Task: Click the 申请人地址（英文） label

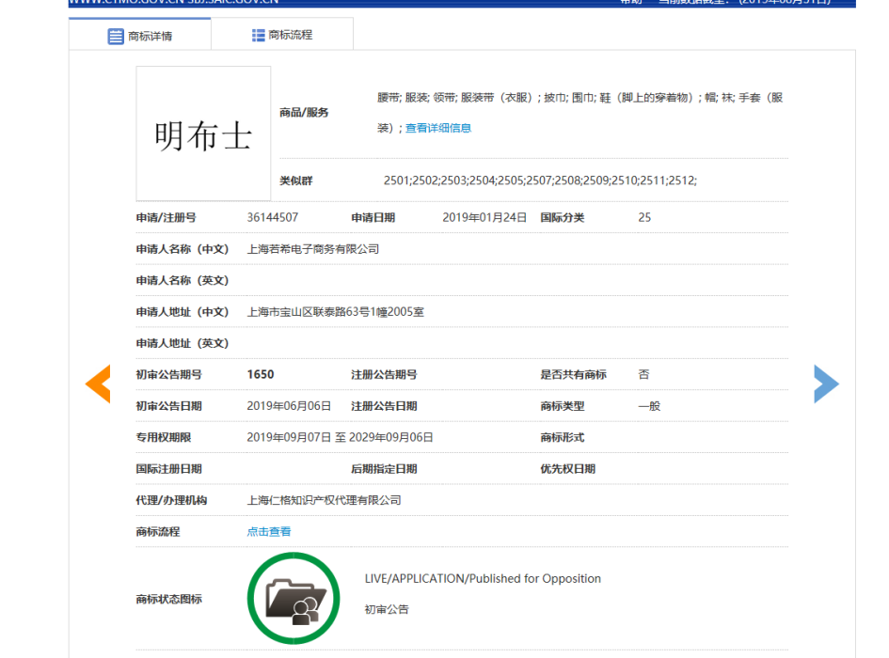Action: tap(182, 343)
